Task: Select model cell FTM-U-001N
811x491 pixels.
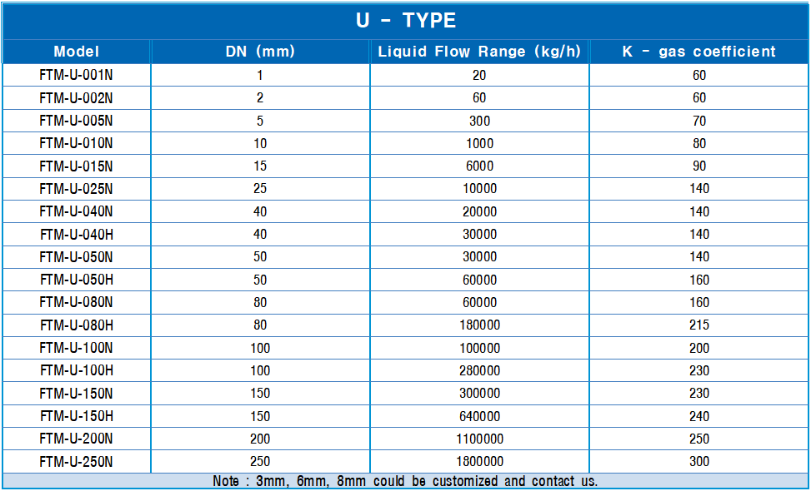Action: 76,76
